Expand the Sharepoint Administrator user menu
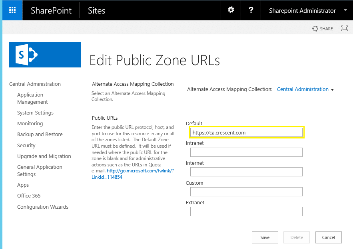Viewport: 353px width, 249px height. pyautogui.click(x=307, y=11)
